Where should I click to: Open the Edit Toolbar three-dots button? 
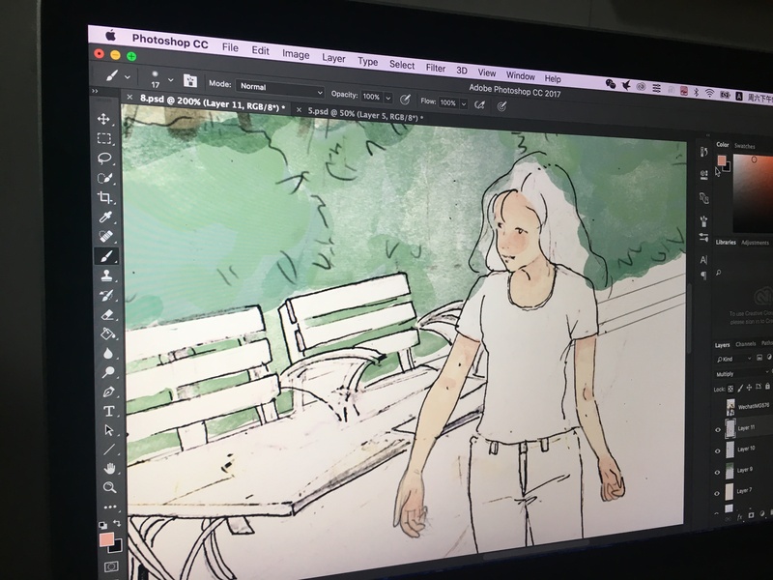coord(110,507)
